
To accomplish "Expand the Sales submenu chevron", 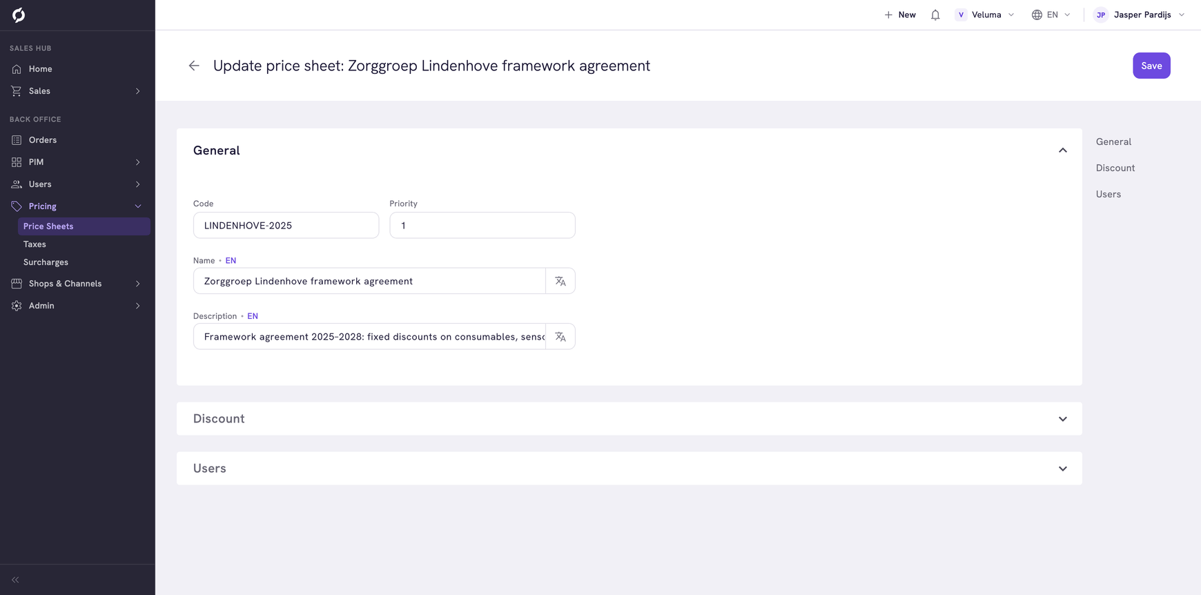I will point(138,91).
